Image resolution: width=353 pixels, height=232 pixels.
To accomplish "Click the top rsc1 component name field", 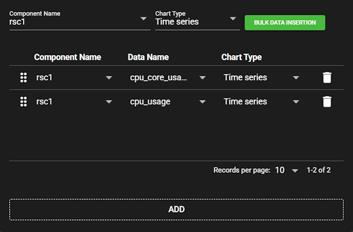I will [x=69, y=22].
